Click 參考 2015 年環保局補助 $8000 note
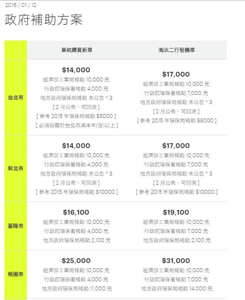Viewport: 245px width, 300px height. pyautogui.click(x=177, y=121)
